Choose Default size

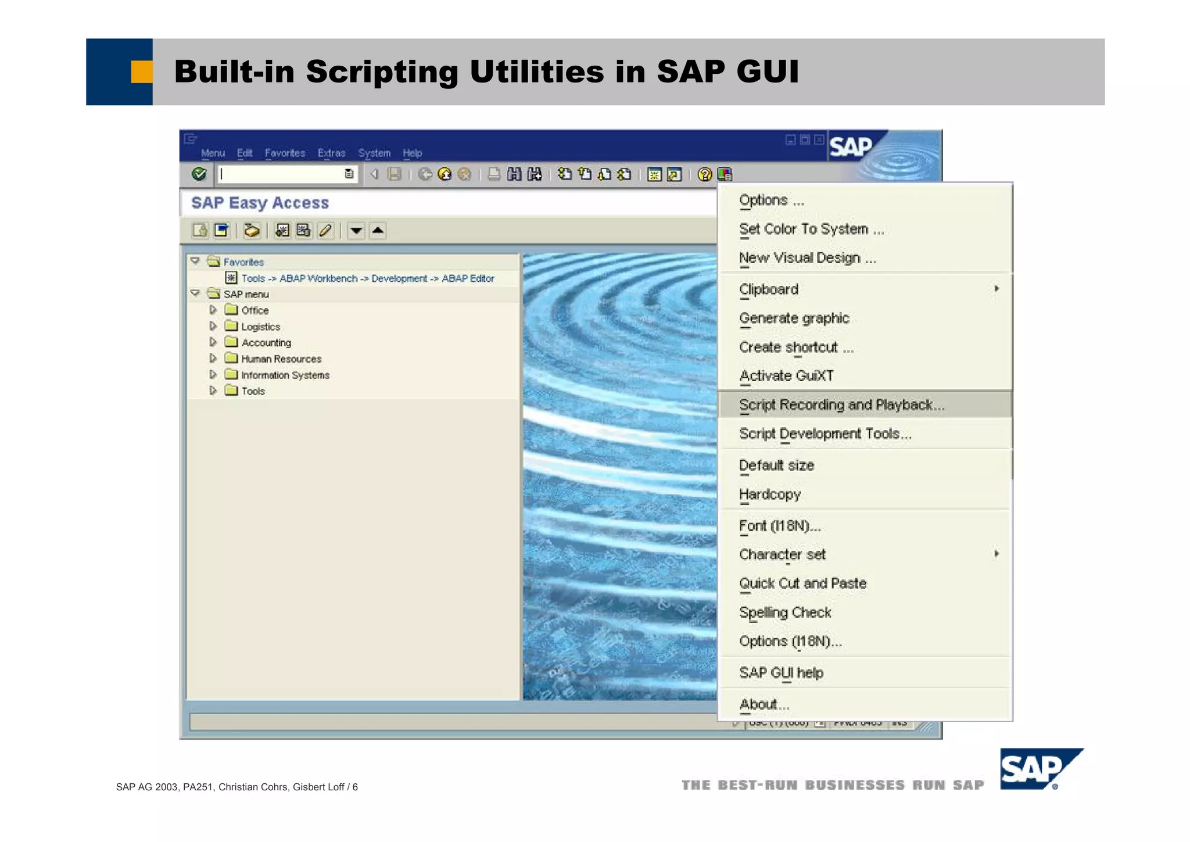[x=865, y=465]
